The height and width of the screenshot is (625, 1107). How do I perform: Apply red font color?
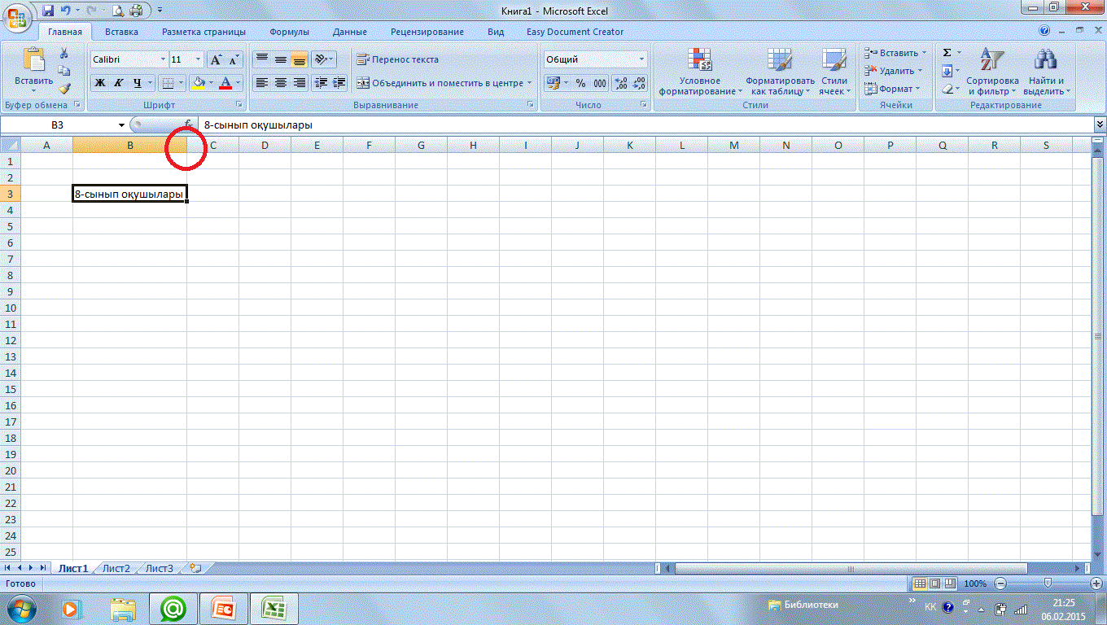click(226, 83)
